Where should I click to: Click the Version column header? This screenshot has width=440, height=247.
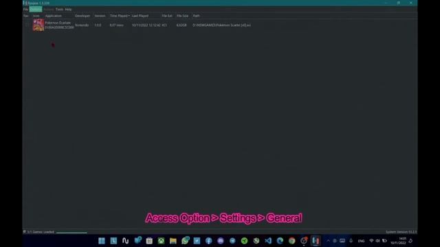(x=100, y=16)
